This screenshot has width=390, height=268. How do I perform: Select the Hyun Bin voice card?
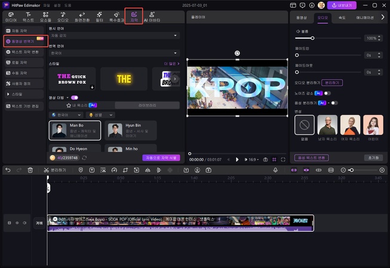pyautogui.click(x=131, y=130)
